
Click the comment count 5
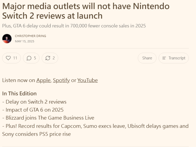(x=35, y=58)
